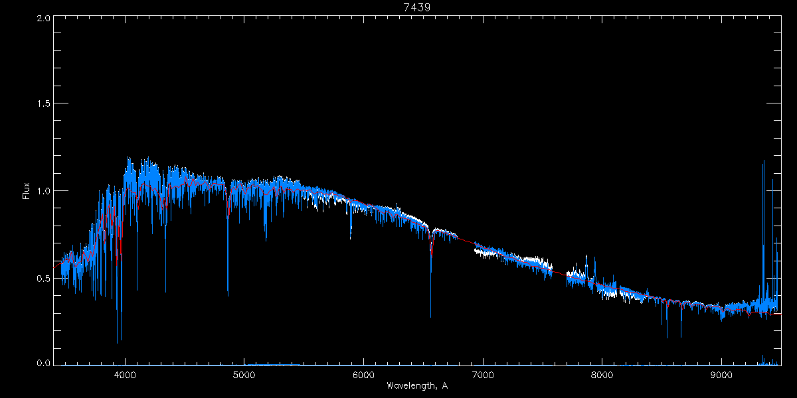
Task: Click the y-axis tick label "0.5"
Action: (x=43, y=278)
